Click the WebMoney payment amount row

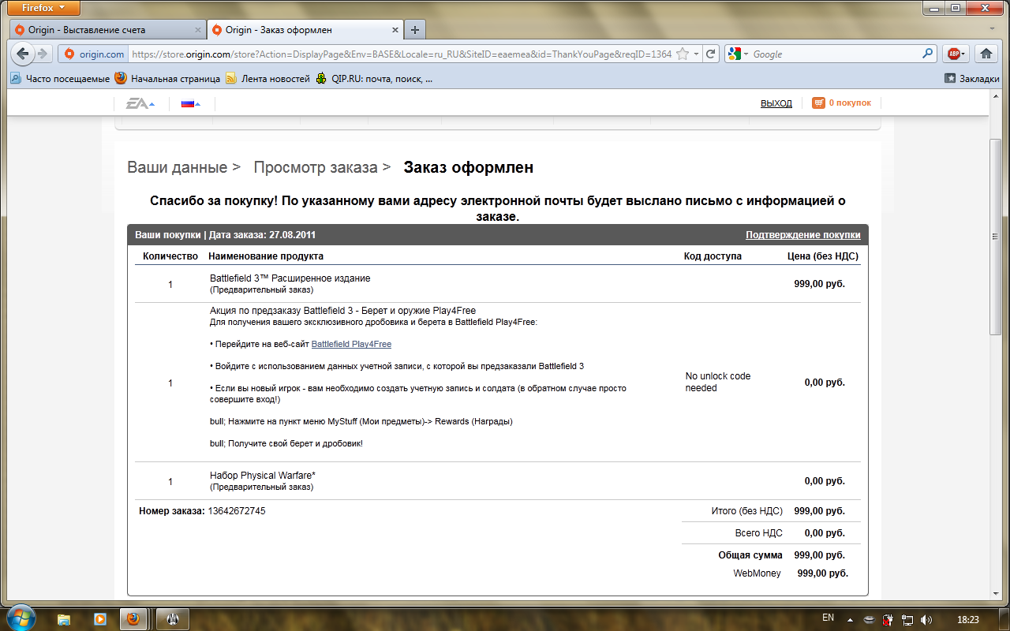pyautogui.click(x=791, y=573)
